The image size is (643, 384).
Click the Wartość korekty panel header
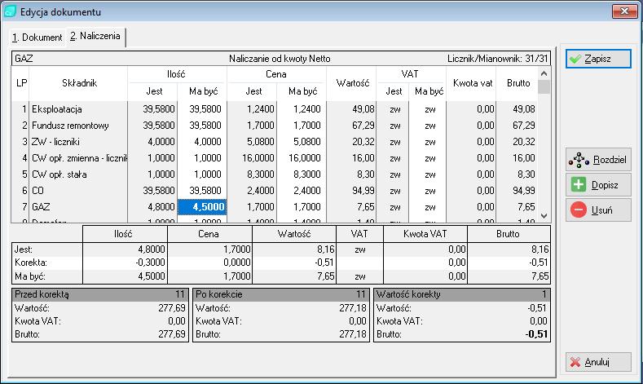tap(462, 294)
